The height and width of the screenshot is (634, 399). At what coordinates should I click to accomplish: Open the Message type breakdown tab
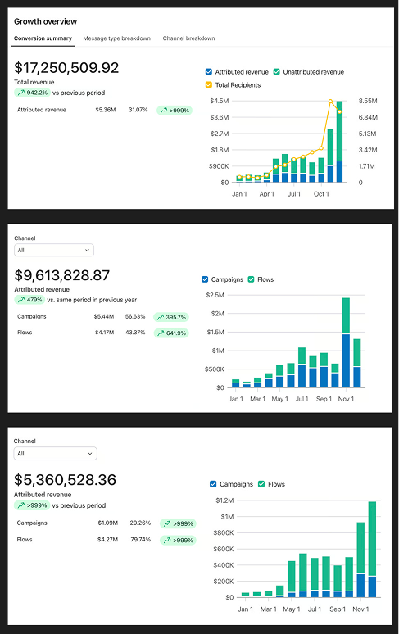(117, 38)
